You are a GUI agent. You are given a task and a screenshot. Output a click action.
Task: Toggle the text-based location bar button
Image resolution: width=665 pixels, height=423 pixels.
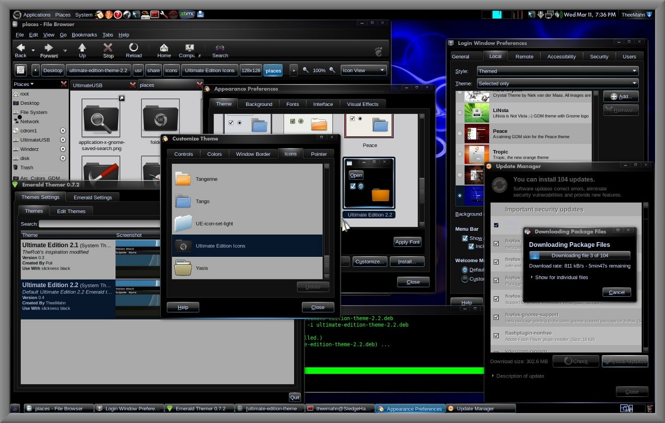[20, 70]
